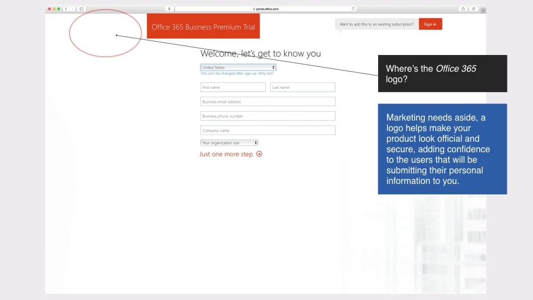Image resolution: width=533 pixels, height=300 pixels.
Task: Close the Safari window with red button
Action: pos(49,9)
